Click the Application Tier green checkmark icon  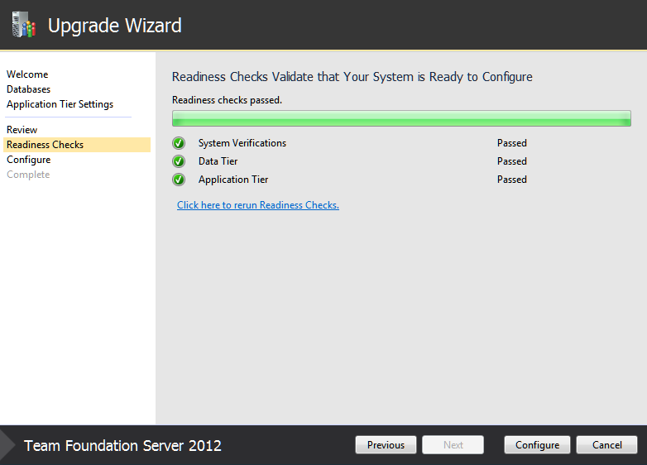click(179, 180)
